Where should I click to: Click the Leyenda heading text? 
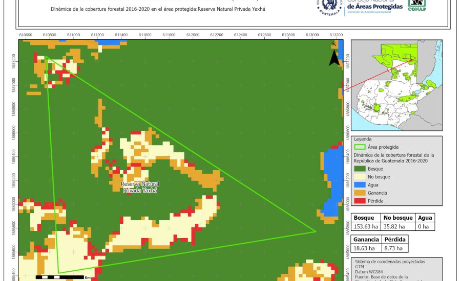pyautogui.click(x=363, y=138)
